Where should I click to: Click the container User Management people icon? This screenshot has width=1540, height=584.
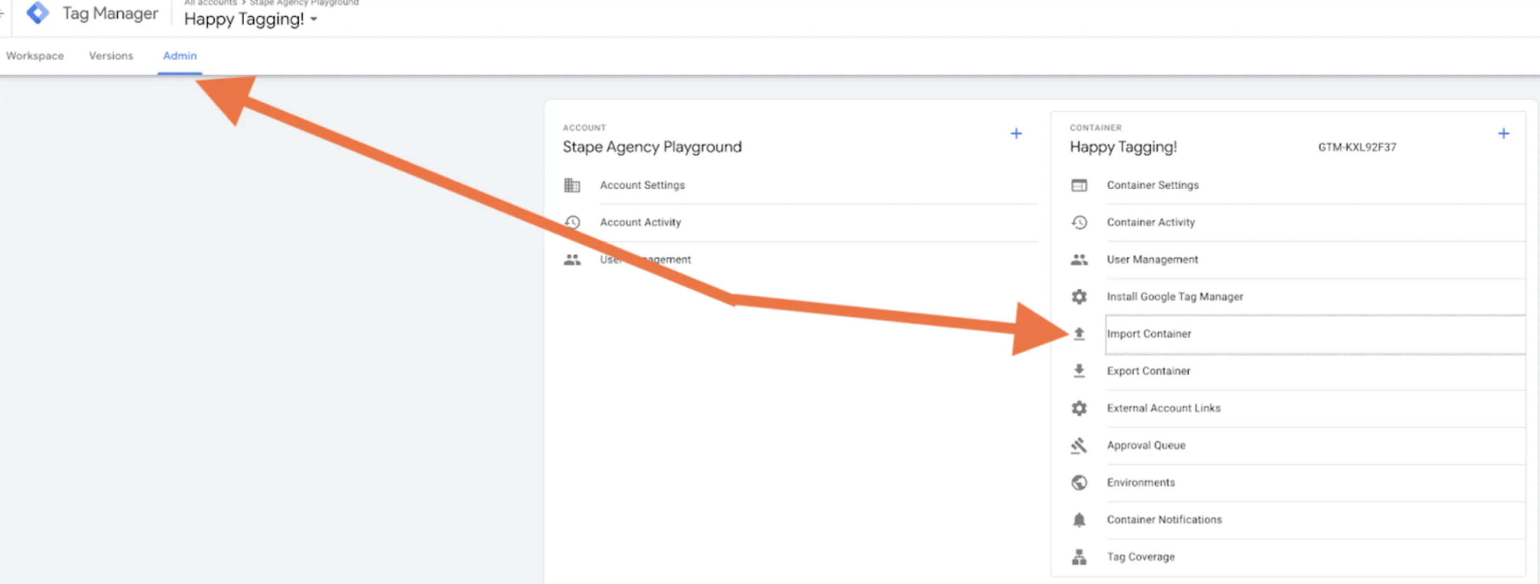(1079, 259)
